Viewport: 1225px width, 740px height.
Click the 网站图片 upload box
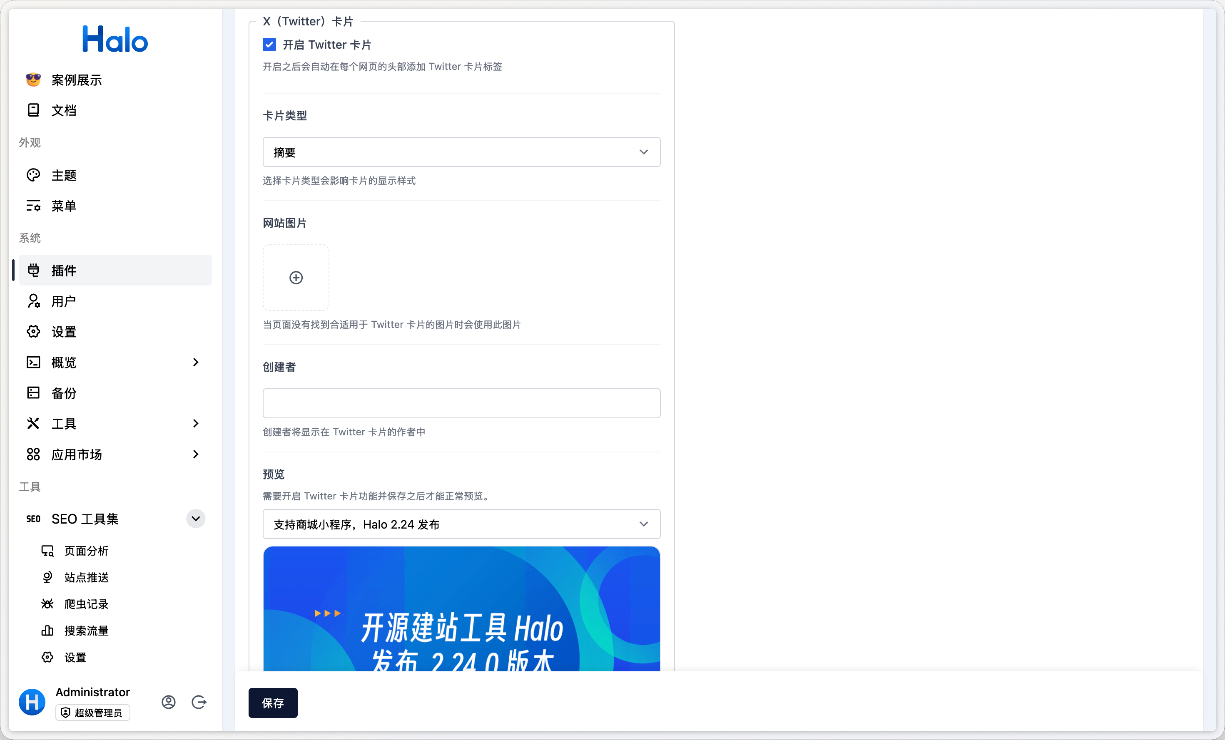click(296, 277)
